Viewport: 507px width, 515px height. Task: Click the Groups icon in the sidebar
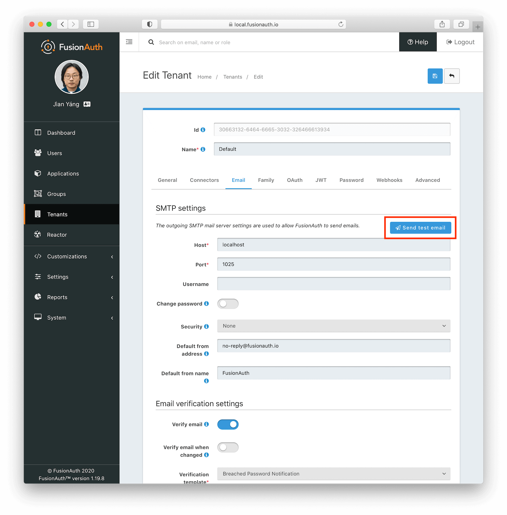tap(38, 194)
